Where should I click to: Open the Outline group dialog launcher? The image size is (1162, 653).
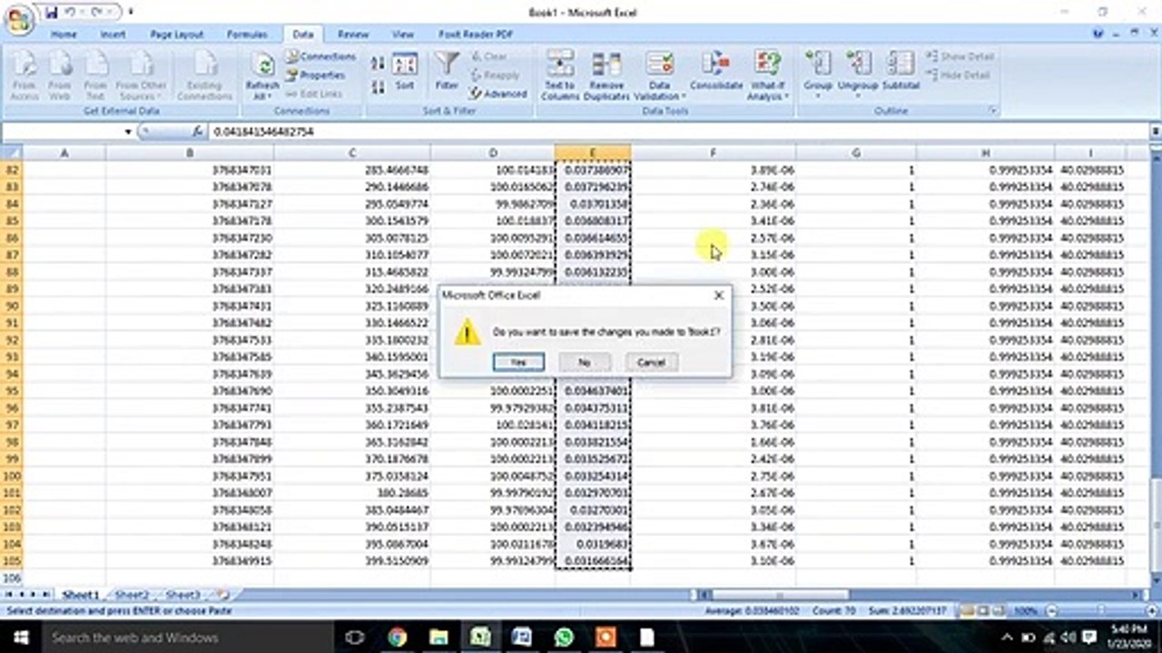[x=993, y=111]
